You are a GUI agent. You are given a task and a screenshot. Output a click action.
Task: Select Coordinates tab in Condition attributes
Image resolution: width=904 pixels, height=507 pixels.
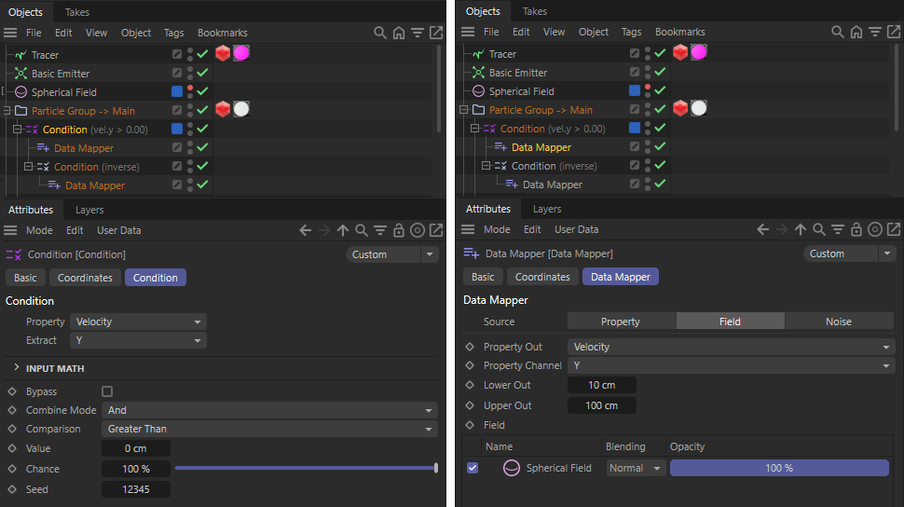86,278
